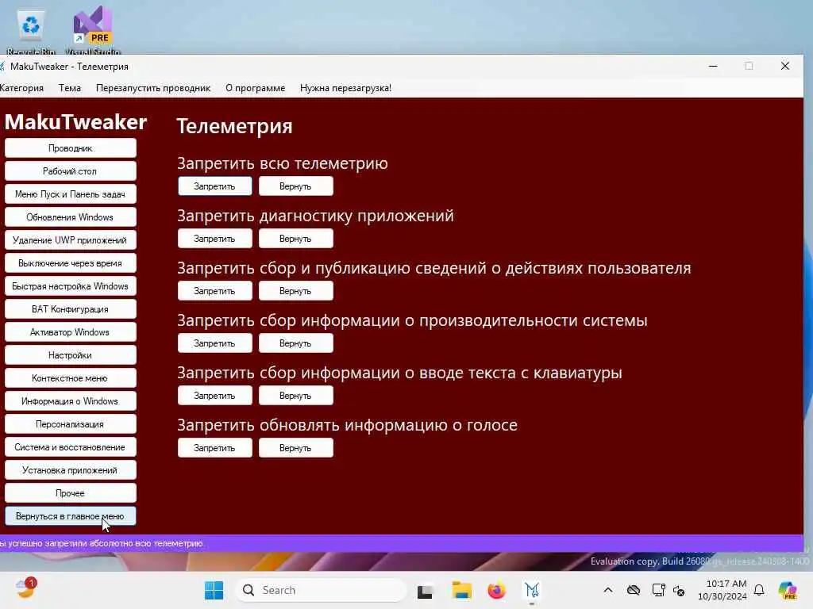Click Вернуть for производительности системы

point(295,343)
